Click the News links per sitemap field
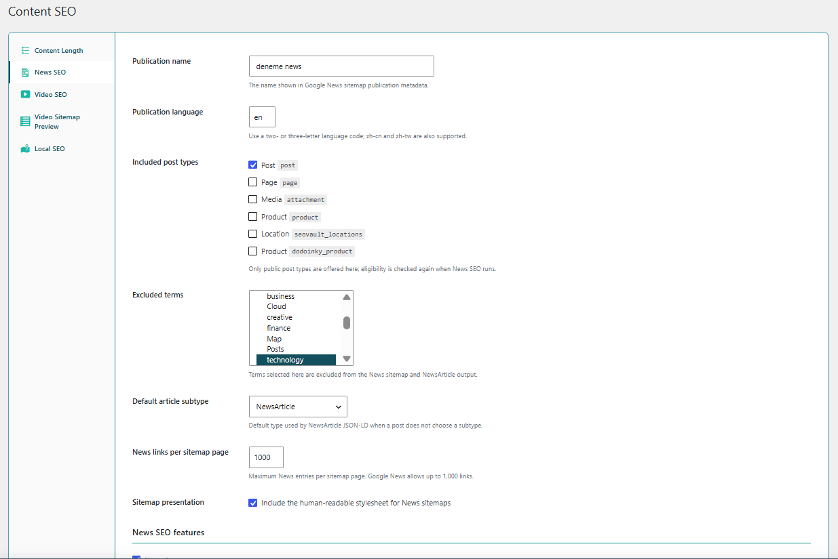 [x=266, y=457]
